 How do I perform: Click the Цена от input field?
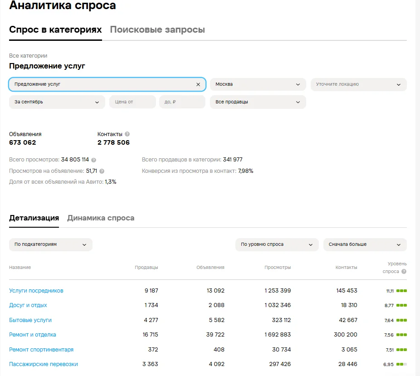(132, 102)
